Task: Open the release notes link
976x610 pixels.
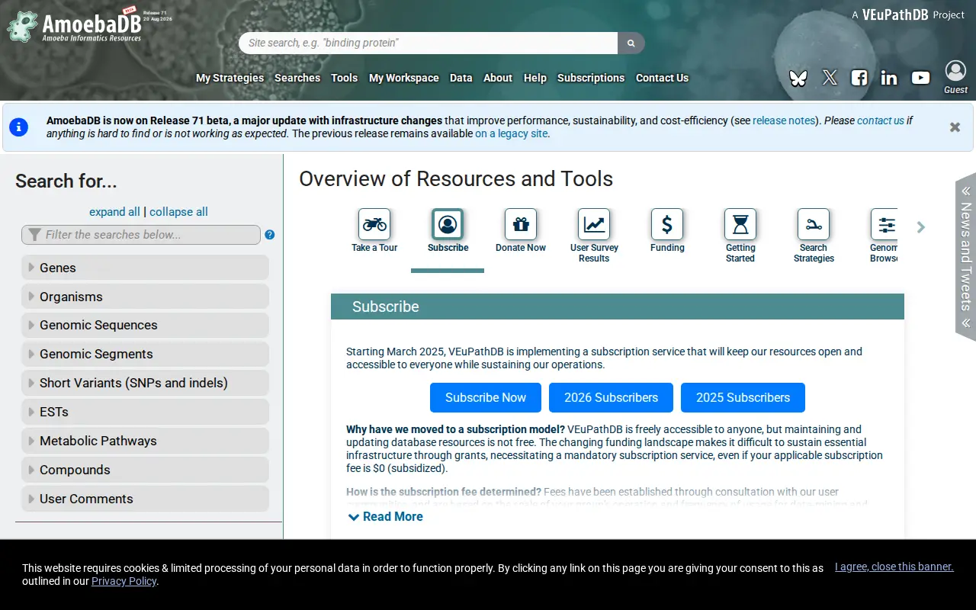Action: tap(784, 120)
